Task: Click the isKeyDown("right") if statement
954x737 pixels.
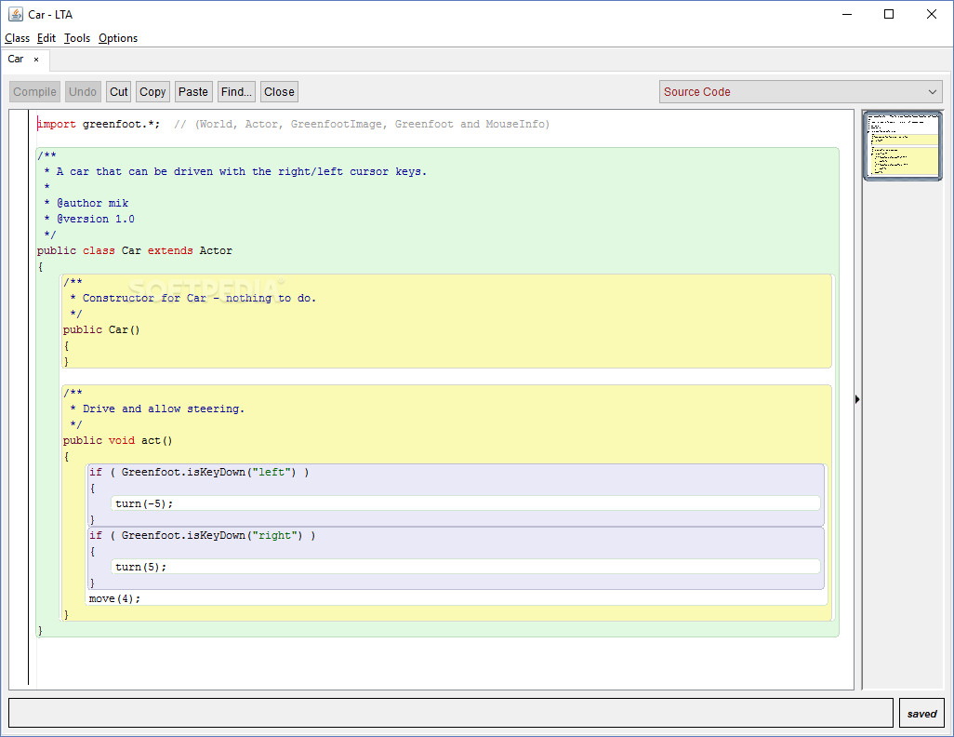Action: tap(203, 536)
